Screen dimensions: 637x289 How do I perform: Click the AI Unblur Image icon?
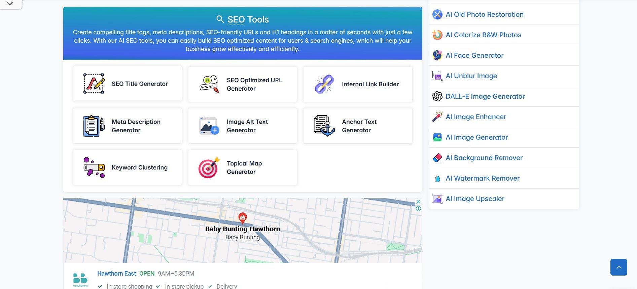click(437, 76)
